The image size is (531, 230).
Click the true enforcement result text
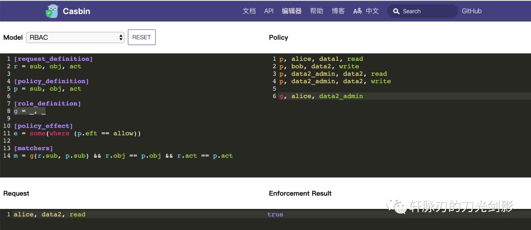275,214
